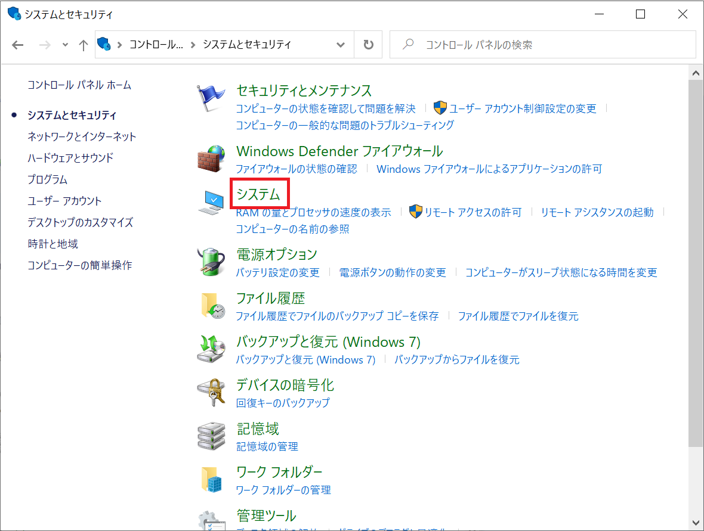Viewport: 704px width, 531px height.
Task: Click the 管理ツール gear icon
Action: point(211,520)
